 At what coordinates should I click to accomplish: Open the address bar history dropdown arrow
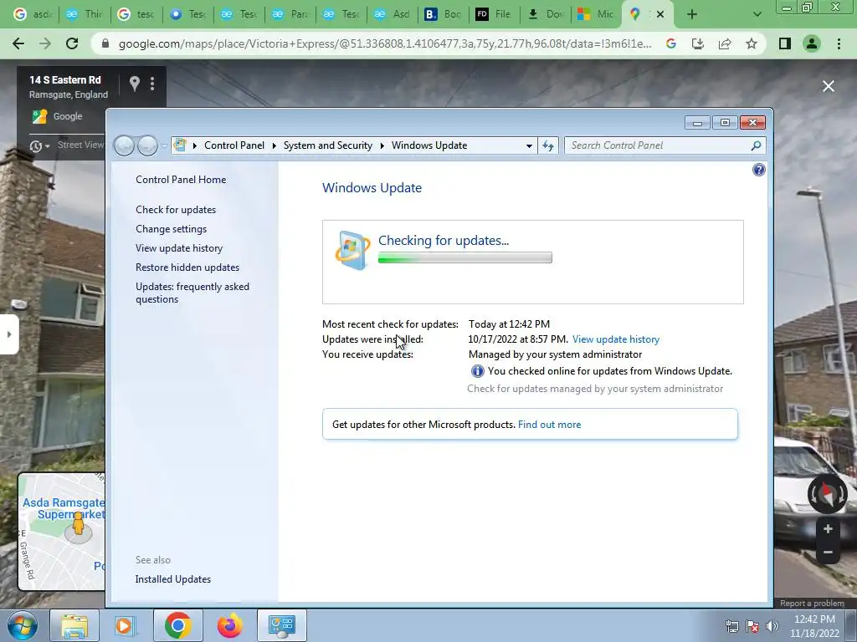529,145
